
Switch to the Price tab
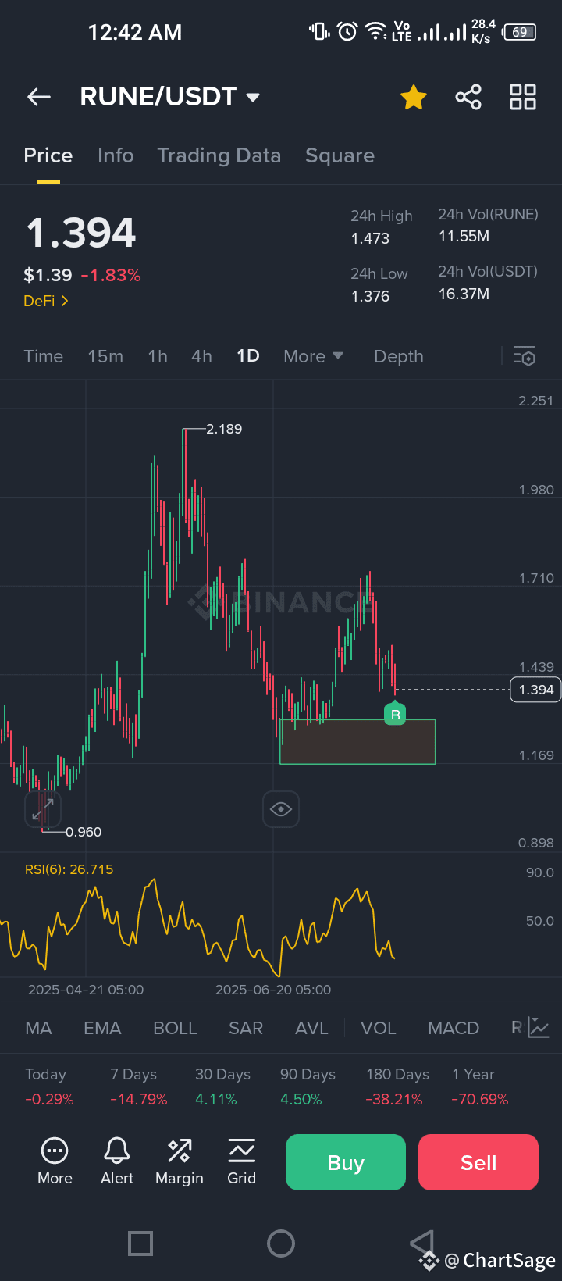[x=48, y=155]
